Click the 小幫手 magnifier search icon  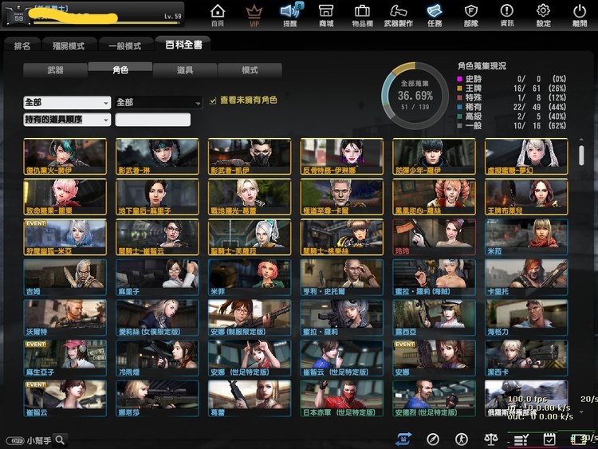click(61, 440)
